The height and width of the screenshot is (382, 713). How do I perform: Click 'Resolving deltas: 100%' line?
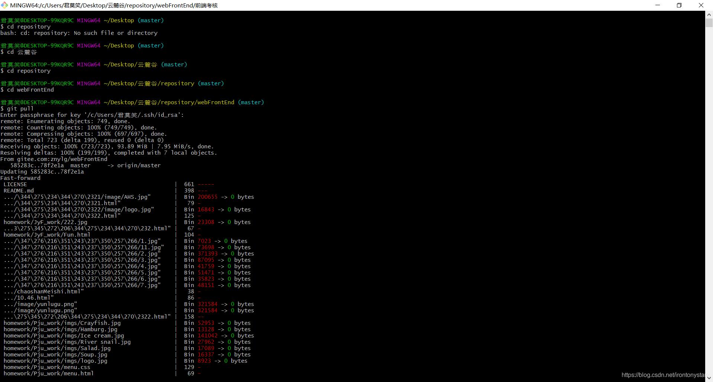click(109, 153)
